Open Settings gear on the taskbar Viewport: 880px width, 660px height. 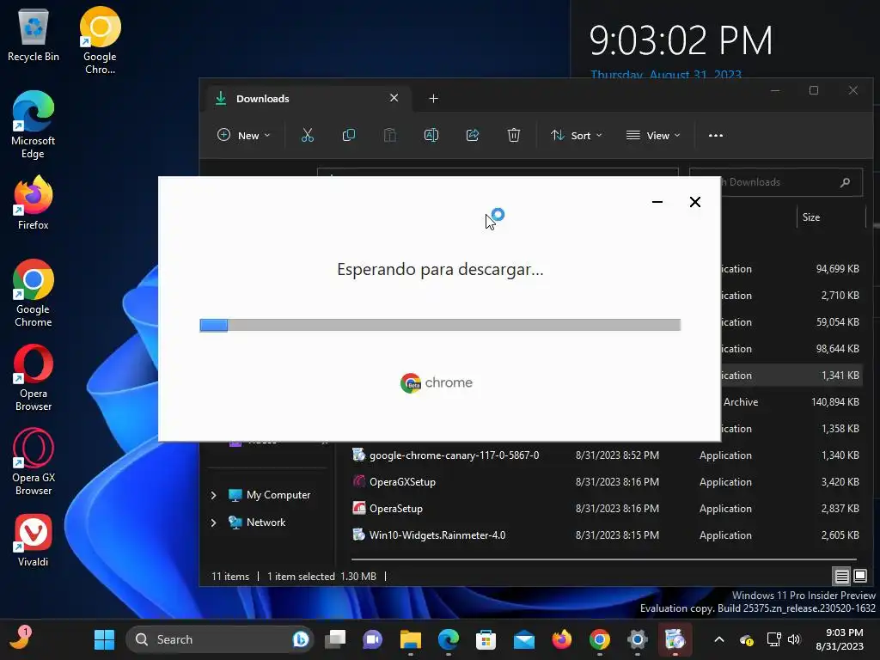[637, 639]
